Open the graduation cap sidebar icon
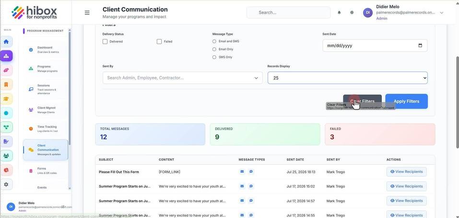The width and height of the screenshot is (459, 218). click(6, 99)
